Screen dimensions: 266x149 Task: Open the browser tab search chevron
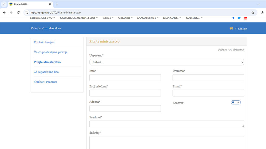coord(4,4)
